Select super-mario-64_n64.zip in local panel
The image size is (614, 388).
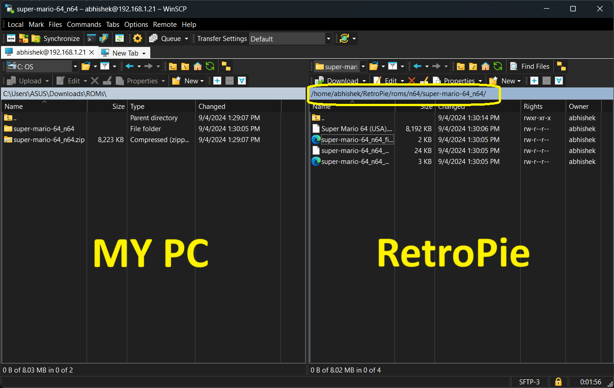(49, 140)
